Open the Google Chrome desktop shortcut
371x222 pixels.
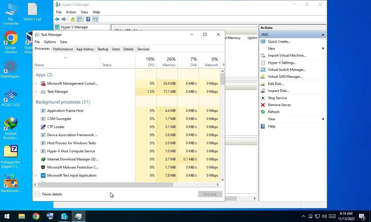tap(11, 42)
